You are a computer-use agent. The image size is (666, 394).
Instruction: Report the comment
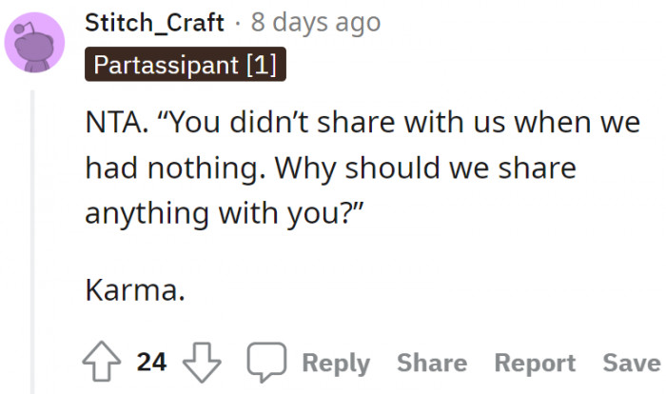pos(535,363)
